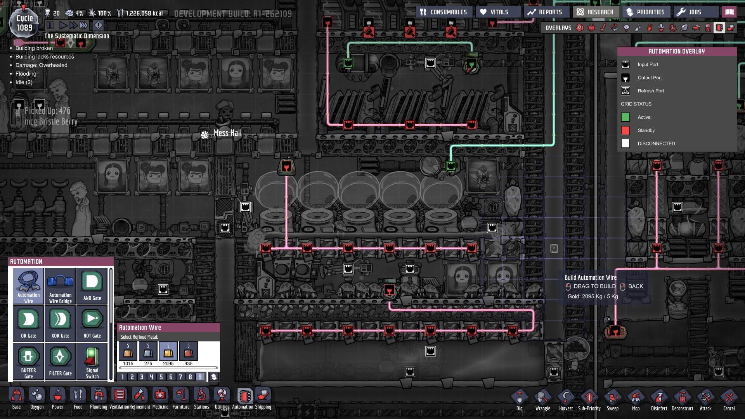Toggle the Power overlay
The width and height of the screenshot is (745, 419).
pos(591,28)
